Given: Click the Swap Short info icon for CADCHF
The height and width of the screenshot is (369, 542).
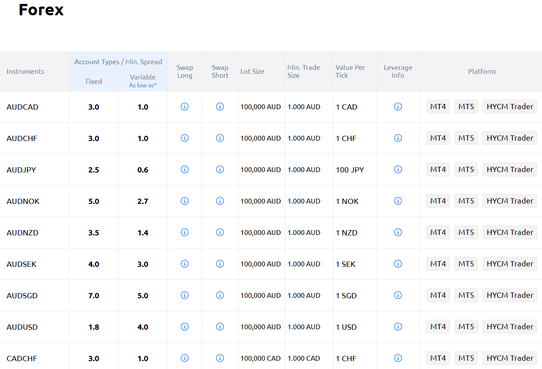Looking at the screenshot, I should [x=220, y=358].
